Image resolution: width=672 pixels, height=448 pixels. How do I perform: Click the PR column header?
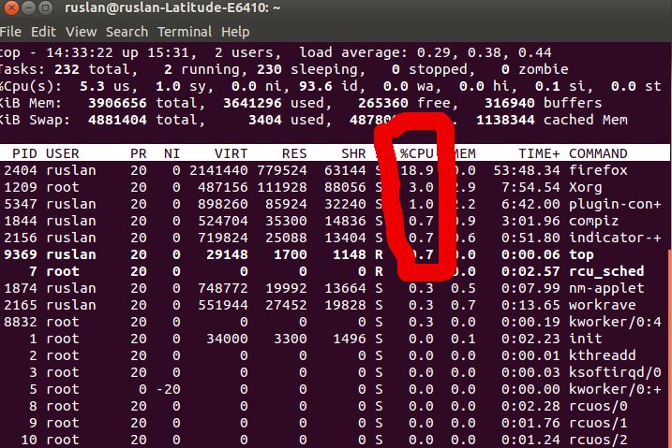tap(139, 153)
